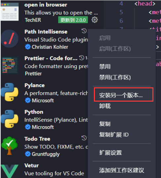161x178 pixels.
Task: Click publisher name TechER
Action: [33, 20]
